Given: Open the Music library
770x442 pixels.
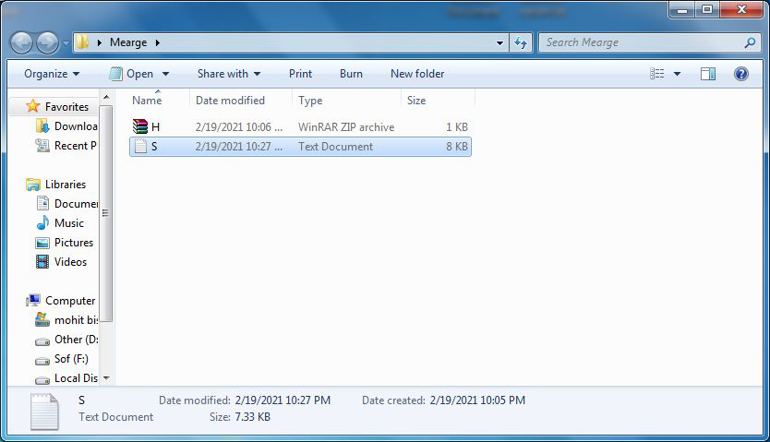Looking at the screenshot, I should point(68,223).
